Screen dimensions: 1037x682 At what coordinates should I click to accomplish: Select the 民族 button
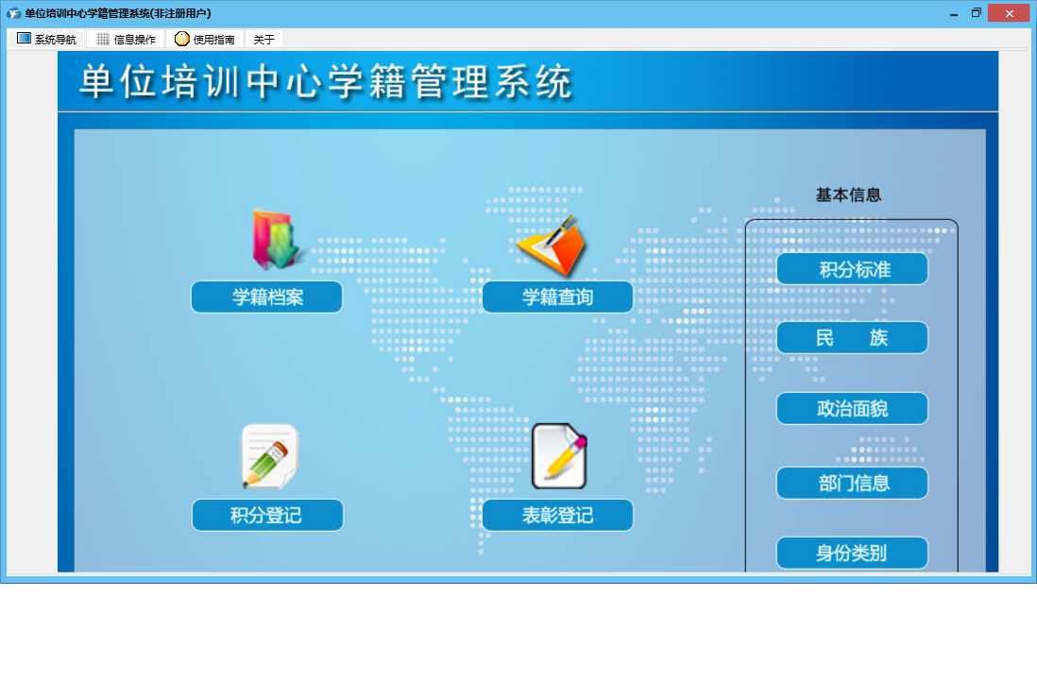[853, 338]
